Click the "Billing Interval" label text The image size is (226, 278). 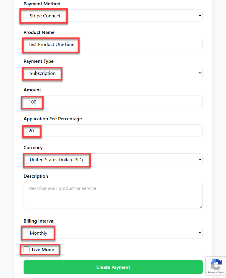pos(39,221)
